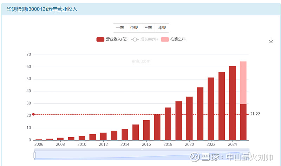Select the 三季 third-quarter tab
Image resolution: width=281 pixels, height=166 pixels.
point(148,28)
